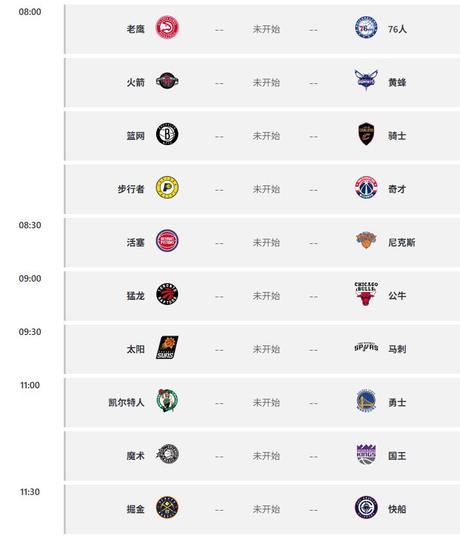Click the Toronto Raptors logo
Viewport: 460px width, 536px height.
click(x=167, y=296)
